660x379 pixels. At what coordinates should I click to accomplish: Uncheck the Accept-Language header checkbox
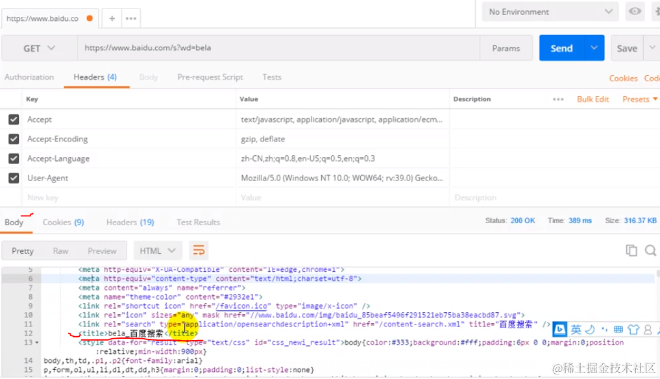[14, 158]
